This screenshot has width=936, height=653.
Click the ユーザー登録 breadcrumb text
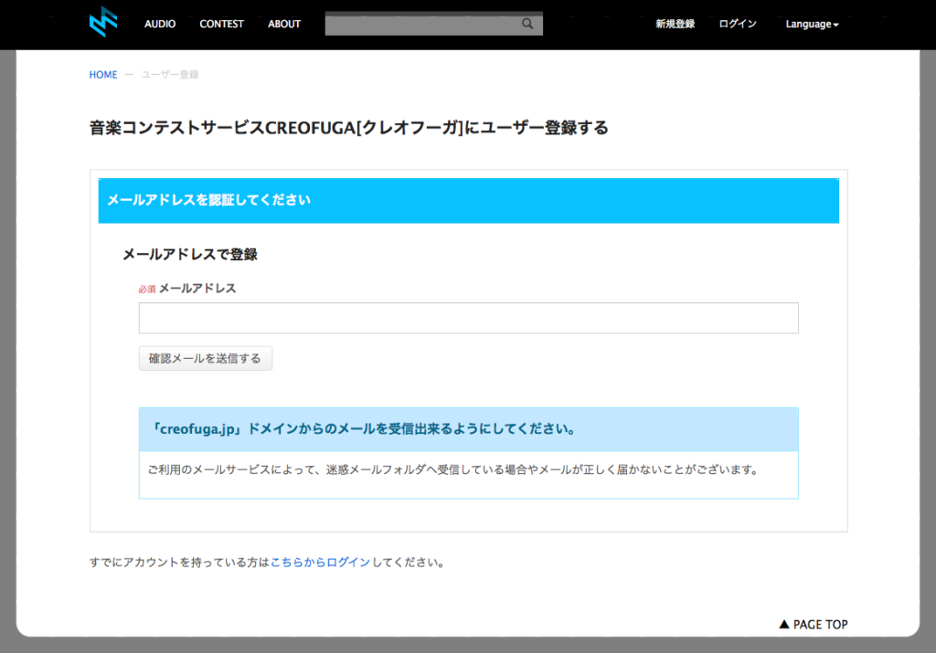[170, 75]
